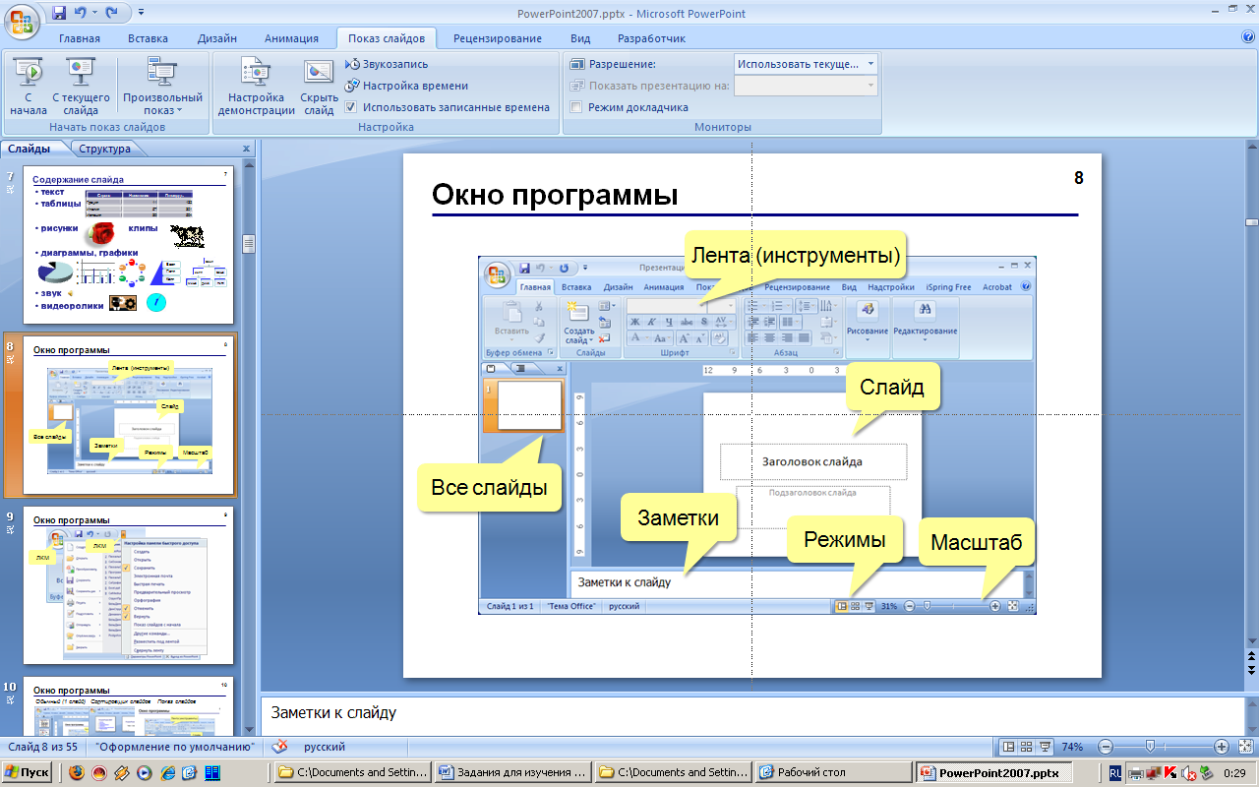Click Save icon in quick access toolbar
This screenshot has width=1259, height=787.
pos(59,13)
